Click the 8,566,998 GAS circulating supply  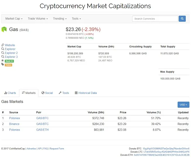point(138,53)
